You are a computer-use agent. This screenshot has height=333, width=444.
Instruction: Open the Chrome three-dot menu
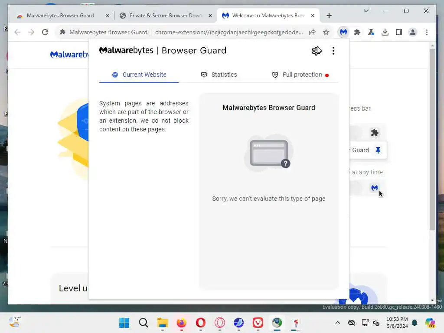tap(427, 32)
